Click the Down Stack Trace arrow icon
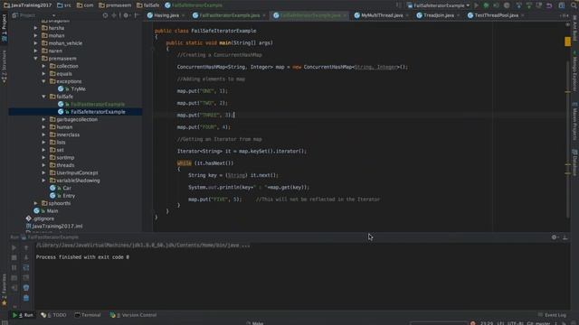This screenshot has height=325, width=579. point(26,257)
